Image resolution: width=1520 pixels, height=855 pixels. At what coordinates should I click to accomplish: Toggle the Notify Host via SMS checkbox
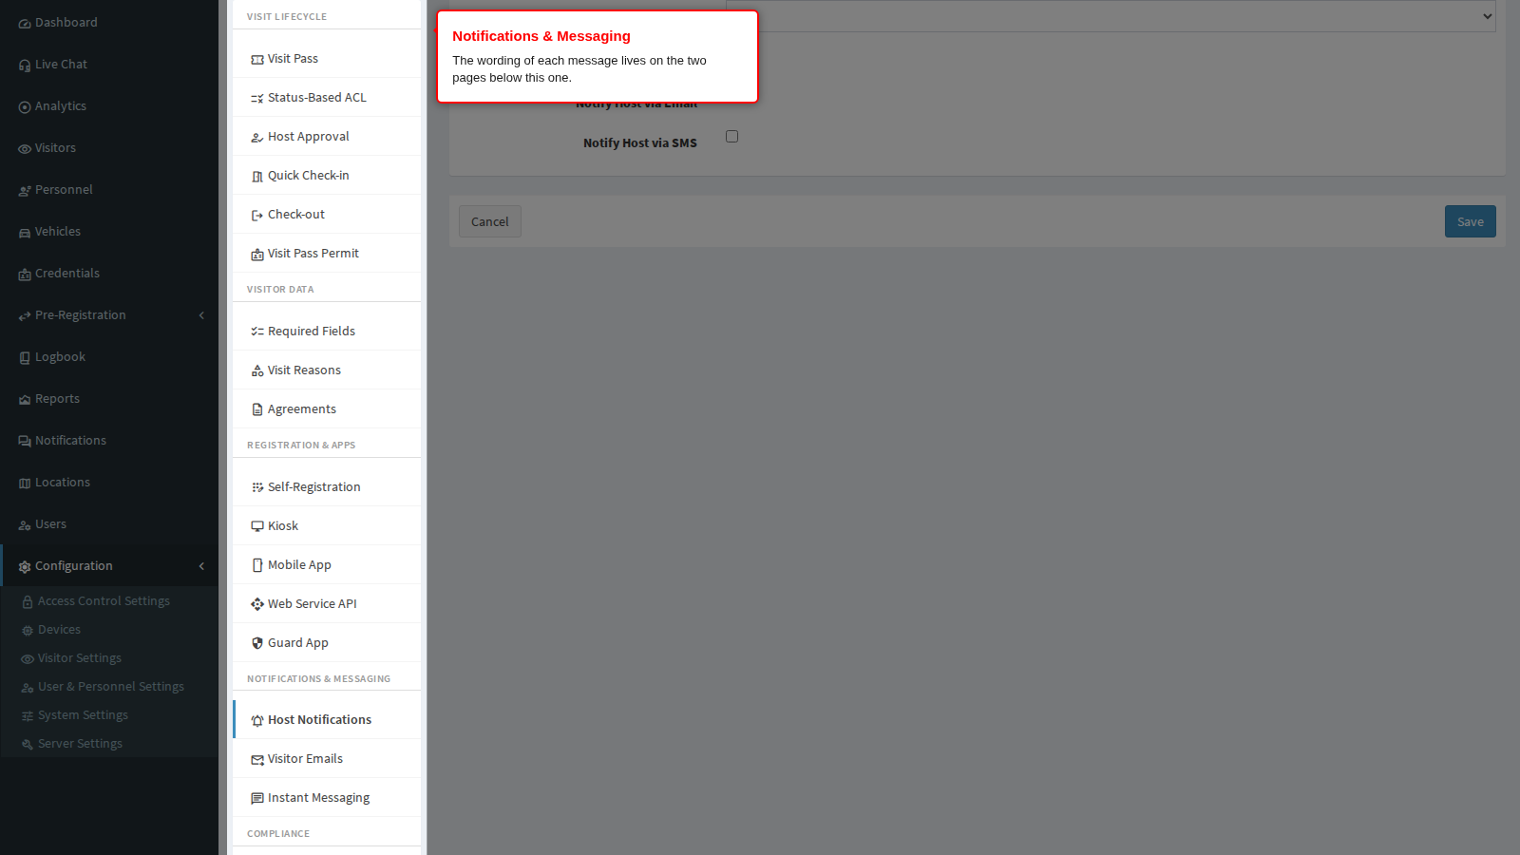coord(731,137)
